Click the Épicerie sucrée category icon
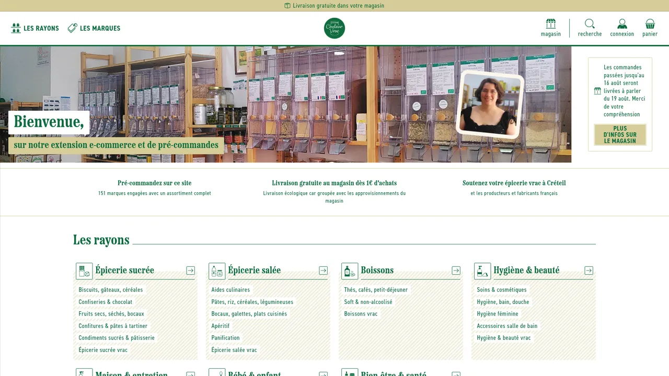Screen dimensions: 669x376 pos(84,271)
